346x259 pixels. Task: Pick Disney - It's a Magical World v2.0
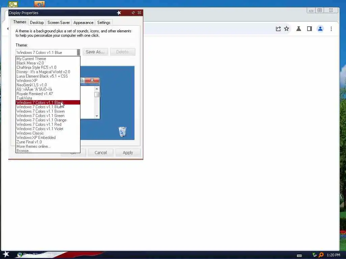(48, 72)
